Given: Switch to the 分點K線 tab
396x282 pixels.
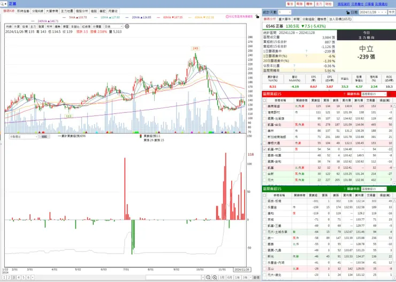Looking at the screenshot, I should (37, 11).
